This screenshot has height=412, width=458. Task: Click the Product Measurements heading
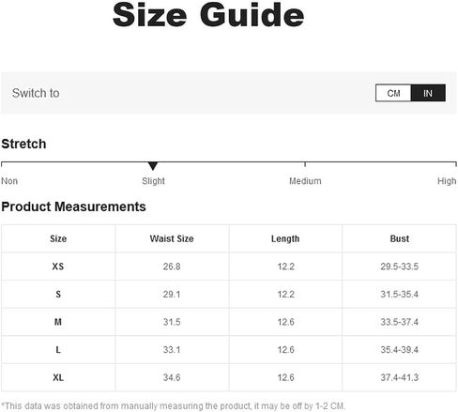click(73, 206)
